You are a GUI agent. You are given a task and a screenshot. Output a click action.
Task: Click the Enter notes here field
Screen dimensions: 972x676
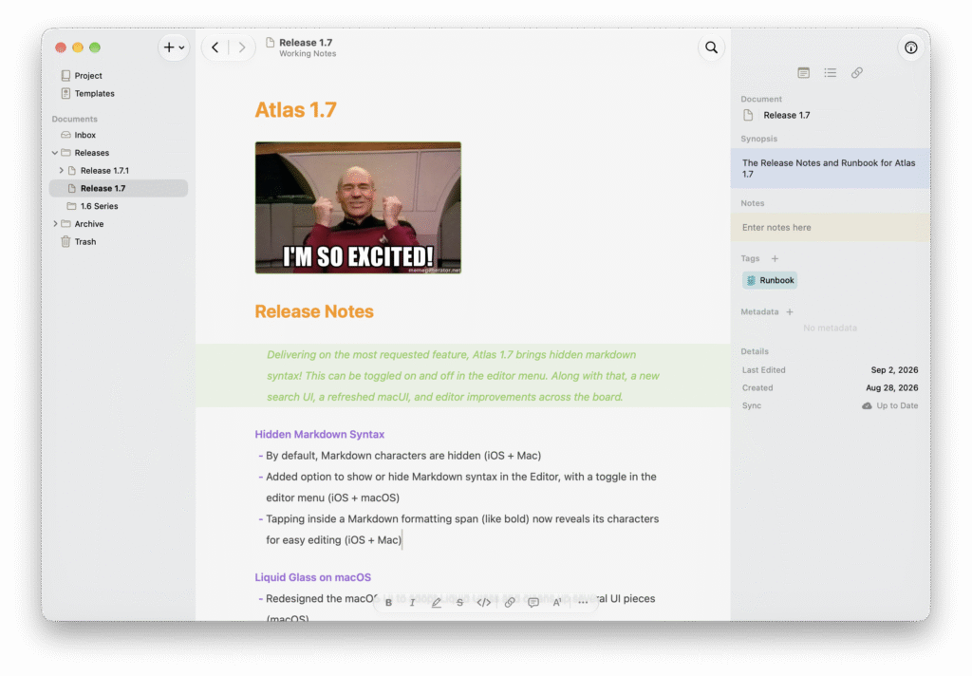[x=830, y=228]
